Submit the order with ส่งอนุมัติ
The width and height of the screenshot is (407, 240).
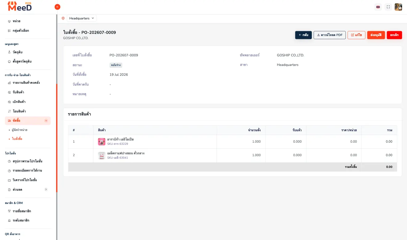376,35
